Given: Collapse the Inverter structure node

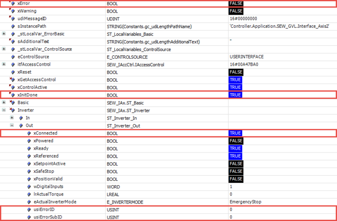Looking at the screenshot, I should click(x=4, y=110).
